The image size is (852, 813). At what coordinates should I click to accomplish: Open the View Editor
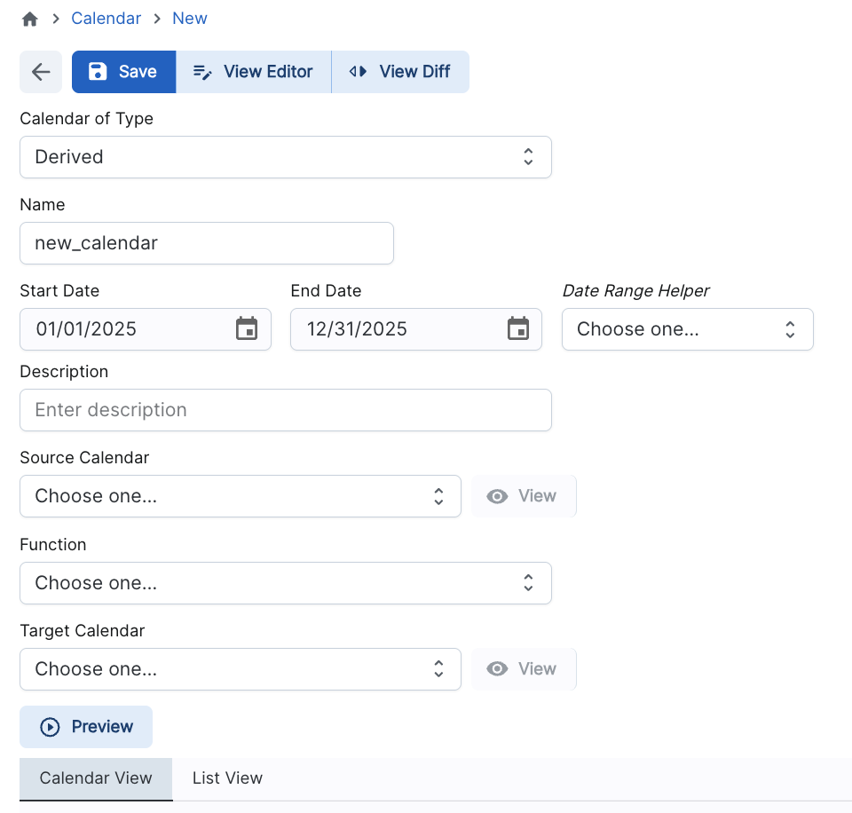click(x=253, y=72)
